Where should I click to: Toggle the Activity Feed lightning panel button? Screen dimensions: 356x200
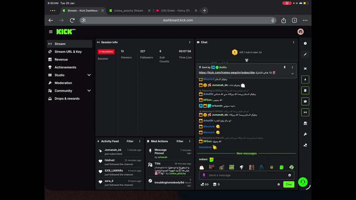coord(305,79)
